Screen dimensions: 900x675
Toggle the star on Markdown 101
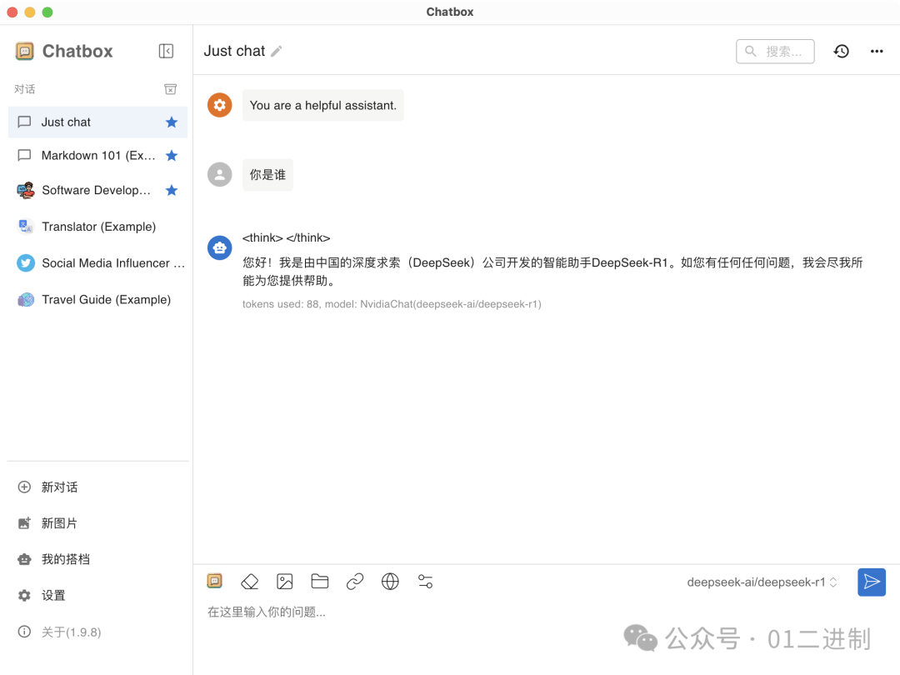tap(172, 156)
